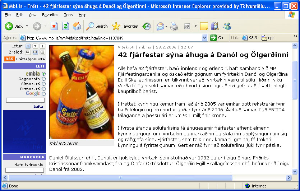Open the dpc link in Links bar

click(x=268, y=38)
